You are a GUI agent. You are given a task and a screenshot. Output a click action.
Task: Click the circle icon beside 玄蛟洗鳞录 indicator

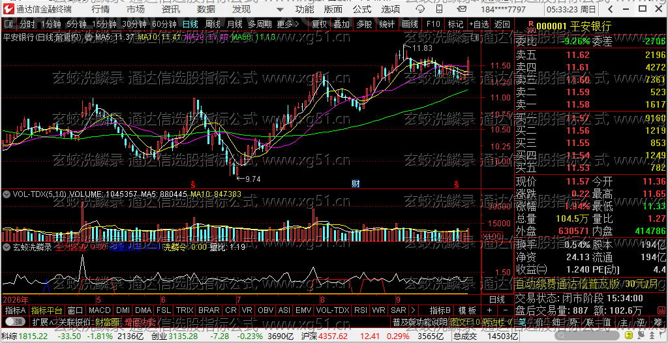tap(7, 246)
